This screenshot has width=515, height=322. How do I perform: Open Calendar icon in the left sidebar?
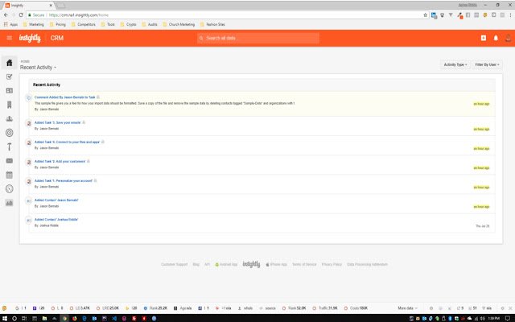(9, 175)
